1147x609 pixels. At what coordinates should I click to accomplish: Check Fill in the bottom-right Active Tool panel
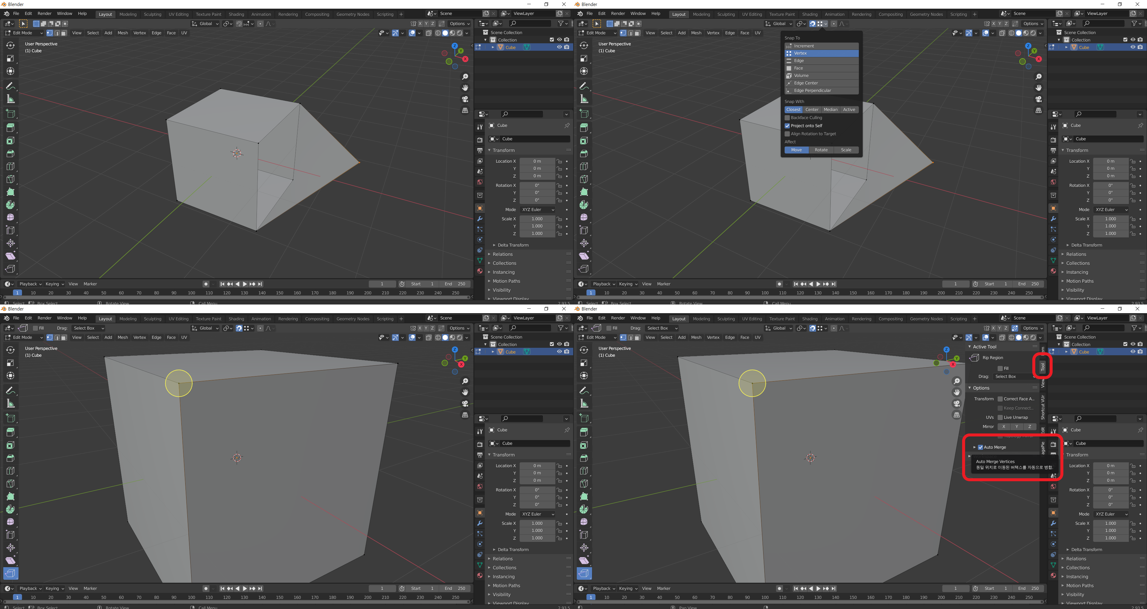(1000, 368)
